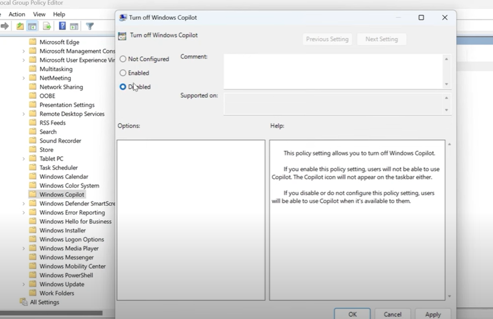Click the All Settings icon
This screenshot has width=493, height=319.
24,302
